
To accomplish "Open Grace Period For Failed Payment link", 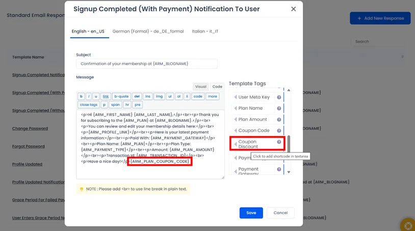I will 38,200.
